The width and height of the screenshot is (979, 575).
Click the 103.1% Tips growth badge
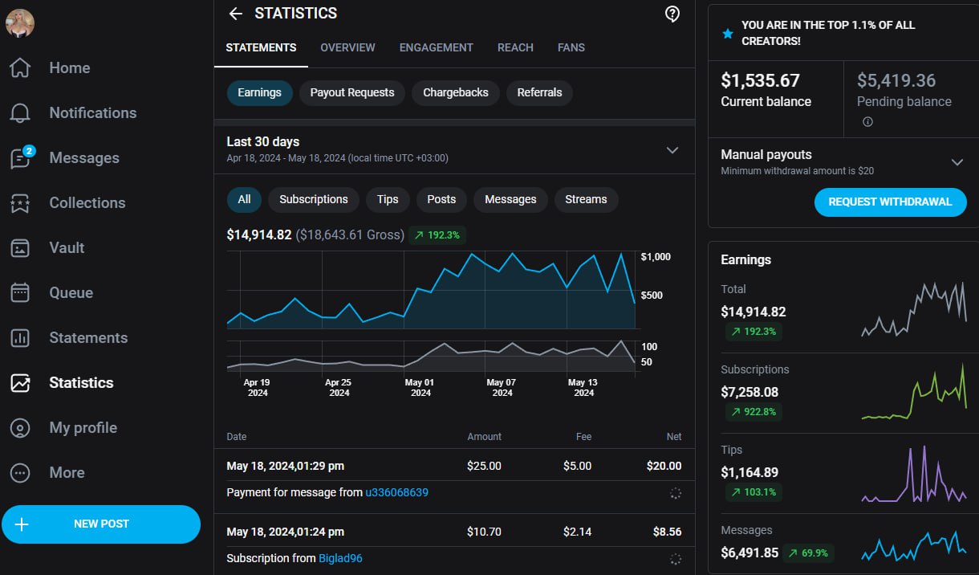pyautogui.click(x=754, y=492)
